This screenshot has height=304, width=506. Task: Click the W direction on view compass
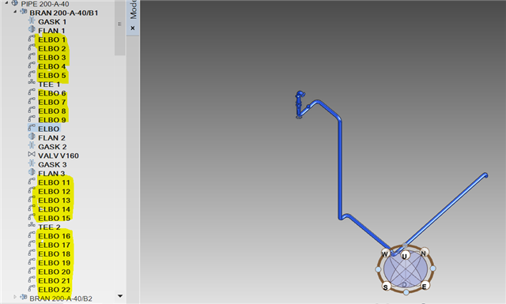[x=385, y=253]
